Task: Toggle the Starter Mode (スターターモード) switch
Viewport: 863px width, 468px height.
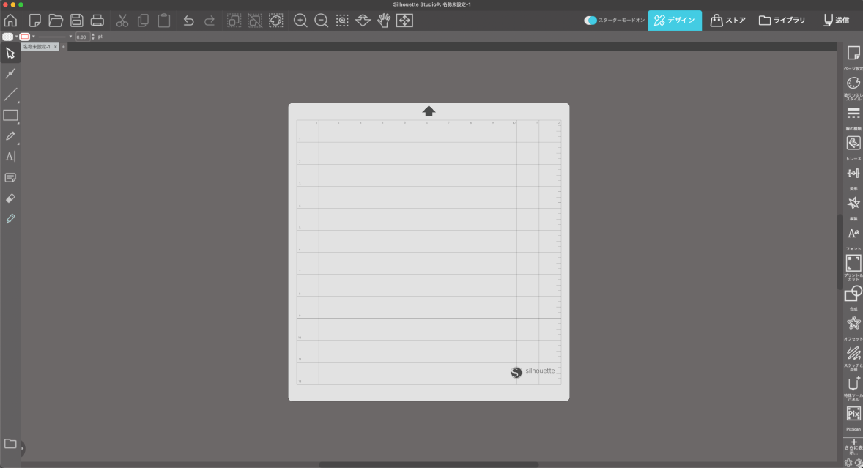Action: (x=590, y=21)
